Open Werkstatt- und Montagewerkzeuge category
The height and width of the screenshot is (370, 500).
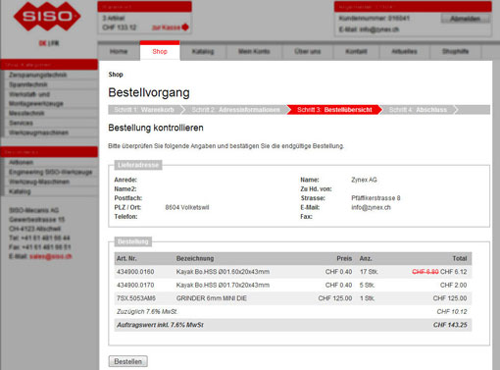click(36, 99)
